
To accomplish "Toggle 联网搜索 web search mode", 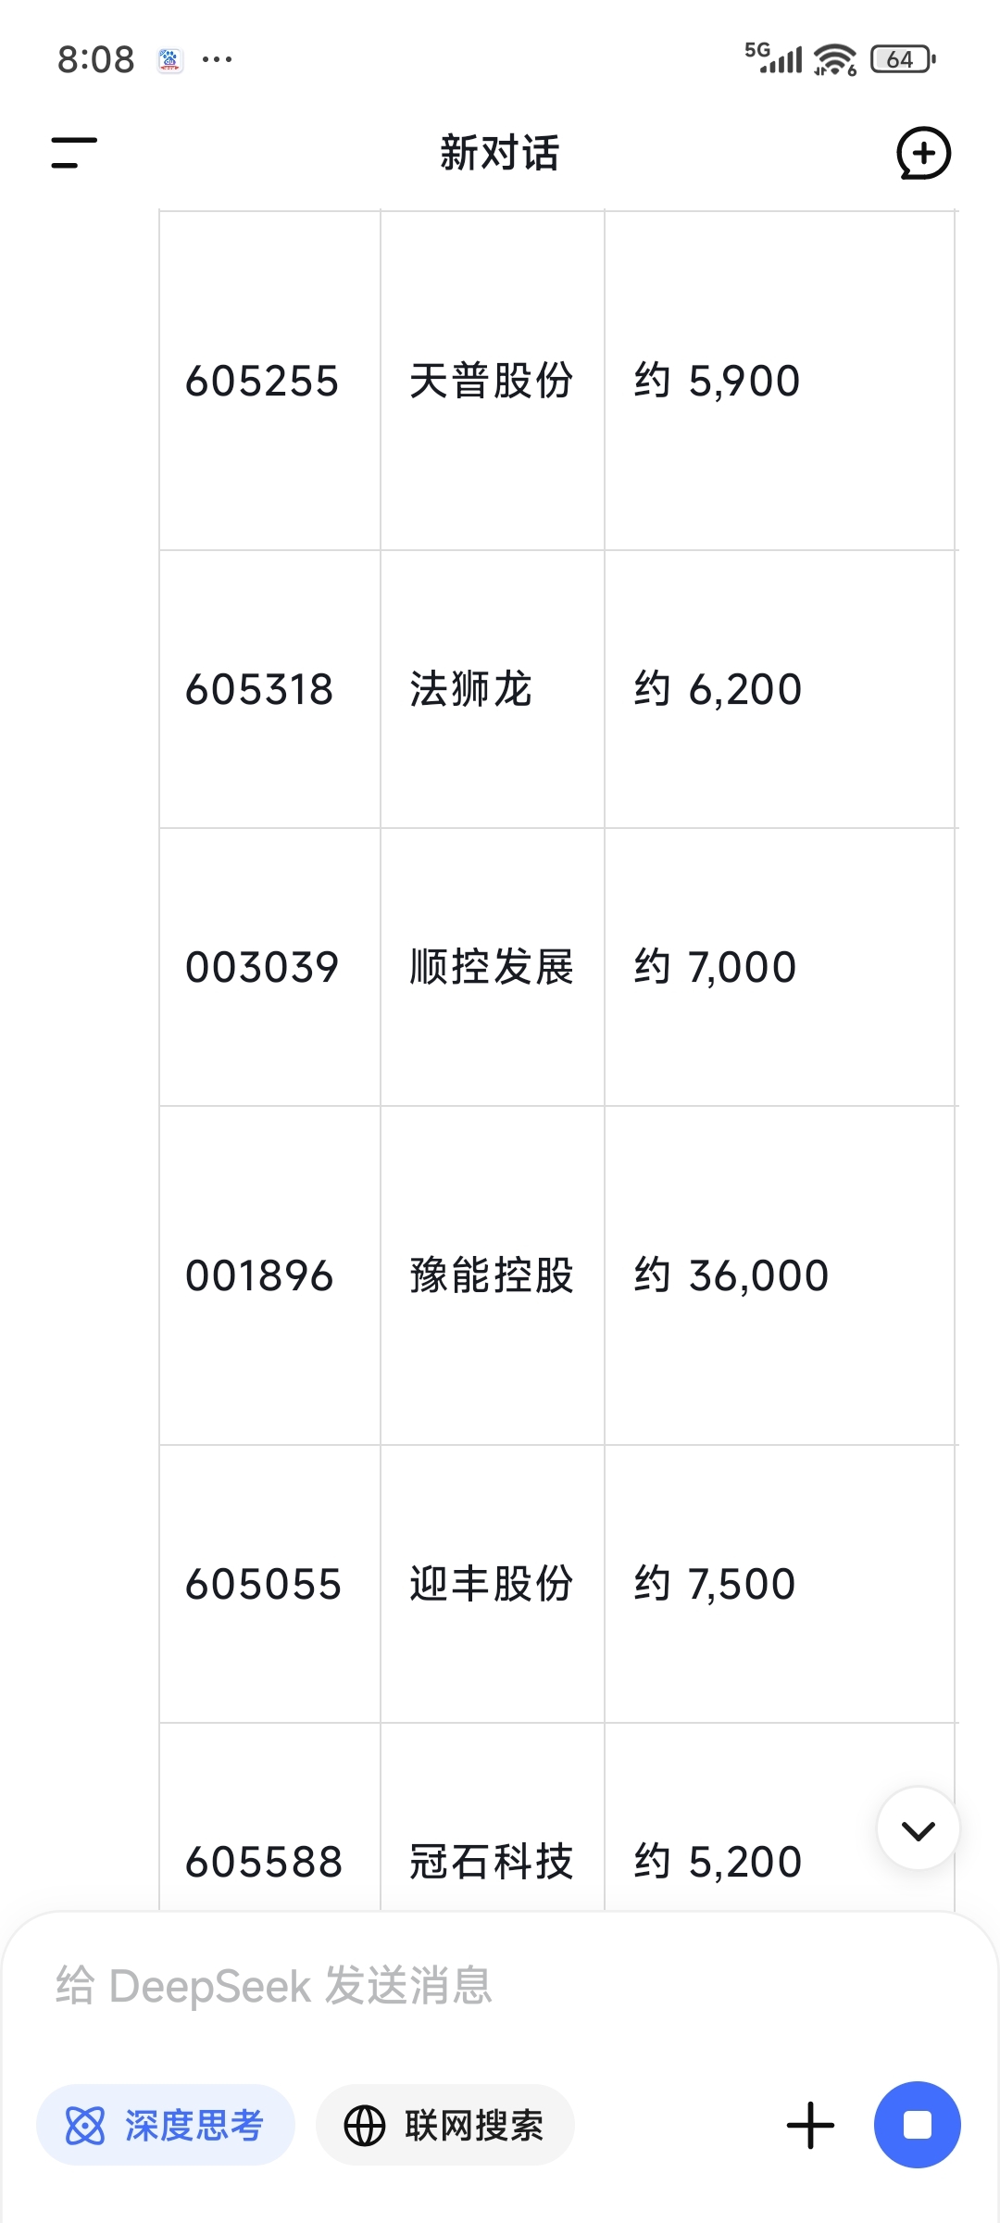I will (445, 2125).
